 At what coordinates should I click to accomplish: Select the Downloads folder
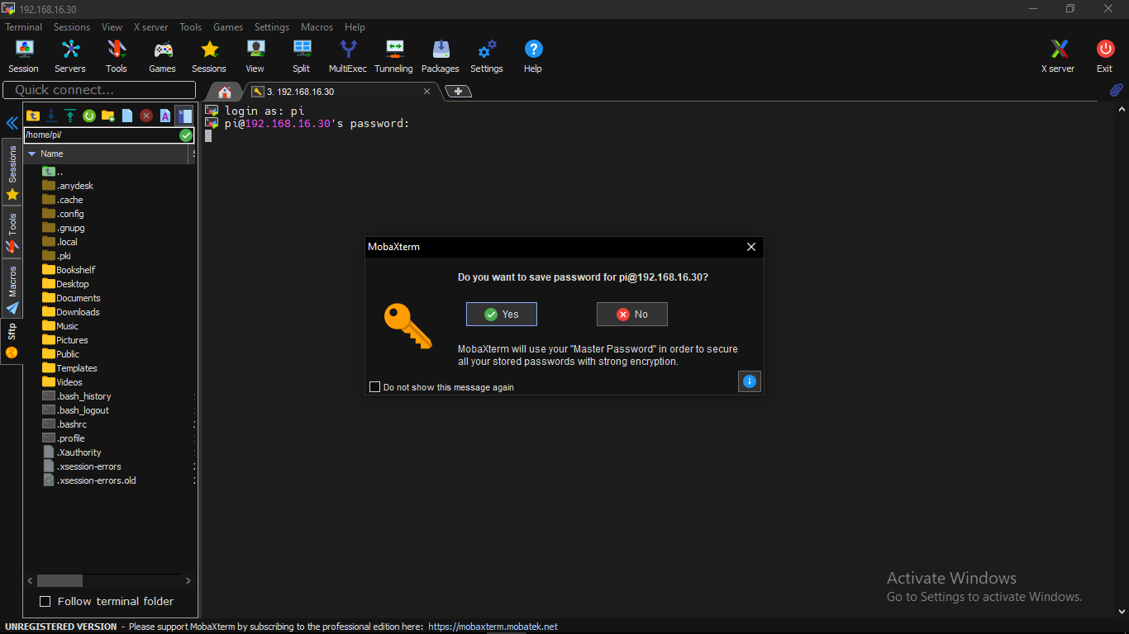point(71,312)
